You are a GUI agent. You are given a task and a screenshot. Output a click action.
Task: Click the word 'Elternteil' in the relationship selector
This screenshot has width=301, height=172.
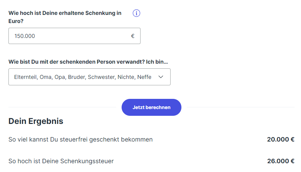(25, 77)
